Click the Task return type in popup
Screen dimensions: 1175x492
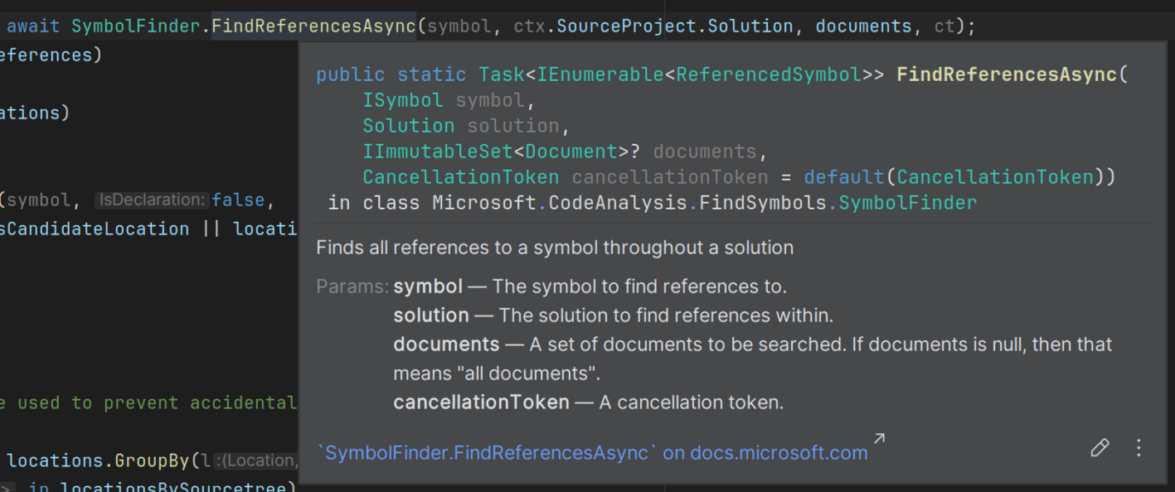click(x=502, y=75)
